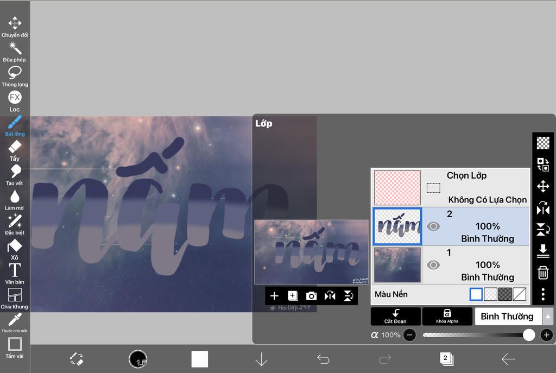
Task: Decrease layer opacity with minus button
Action: click(409, 334)
